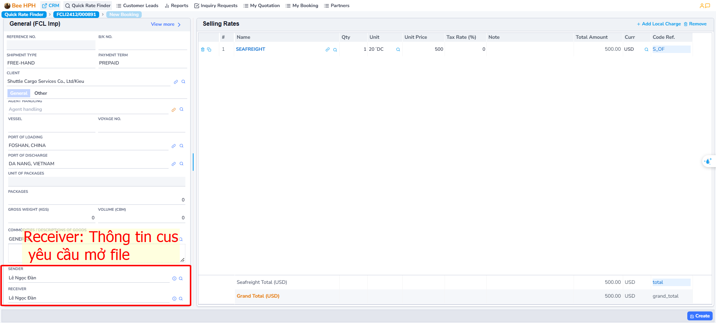This screenshot has height=323, width=716.
Task: Remove selling rates
Action: (695, 24)
